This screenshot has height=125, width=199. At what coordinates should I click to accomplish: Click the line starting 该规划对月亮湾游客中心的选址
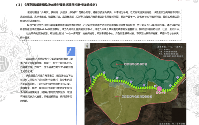49,59
